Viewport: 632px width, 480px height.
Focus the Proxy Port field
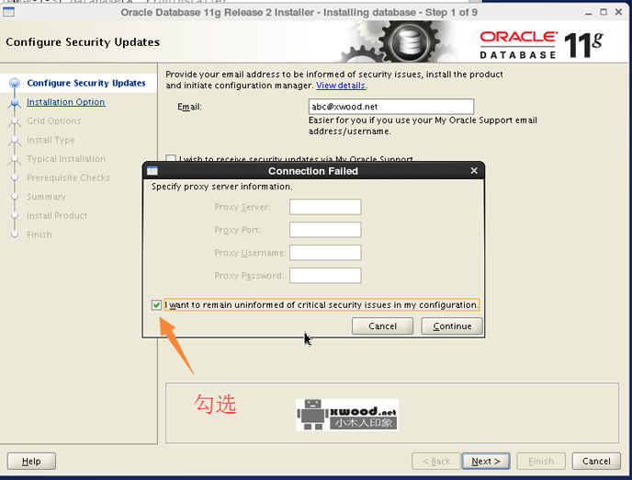(325, 230)
